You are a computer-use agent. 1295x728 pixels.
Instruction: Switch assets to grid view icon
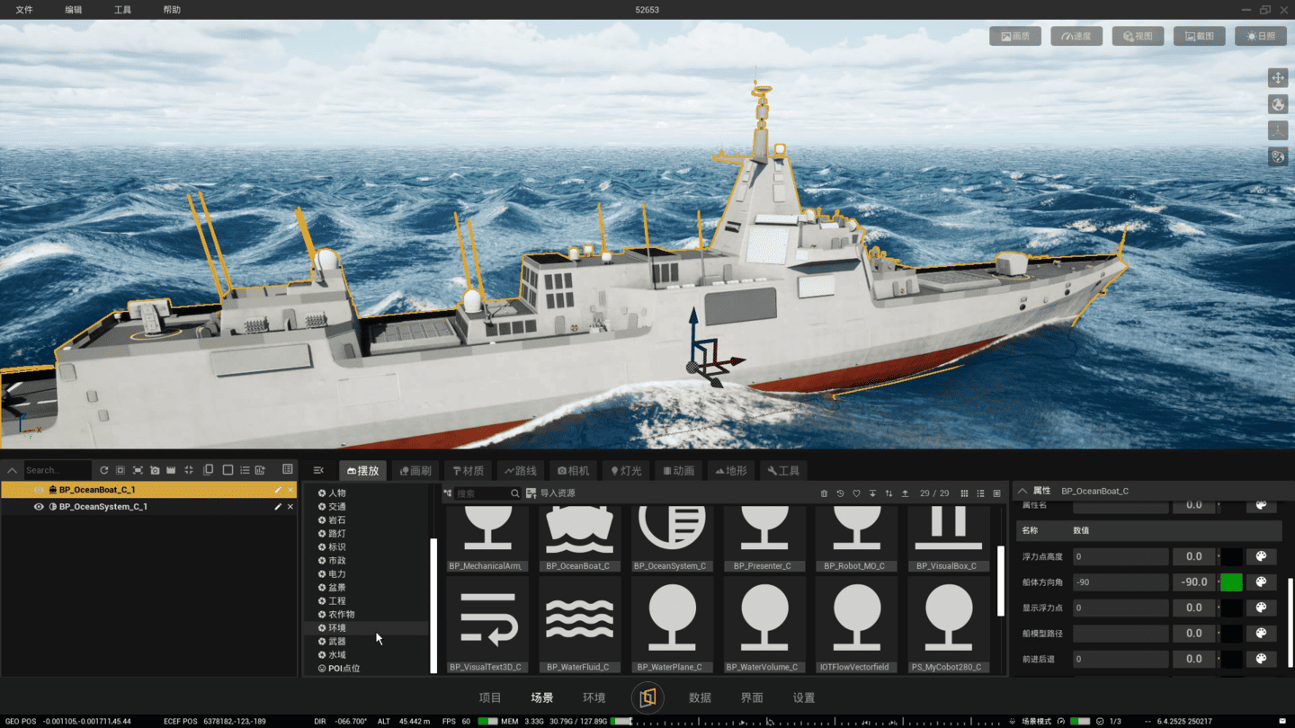(x=964, y=493)
